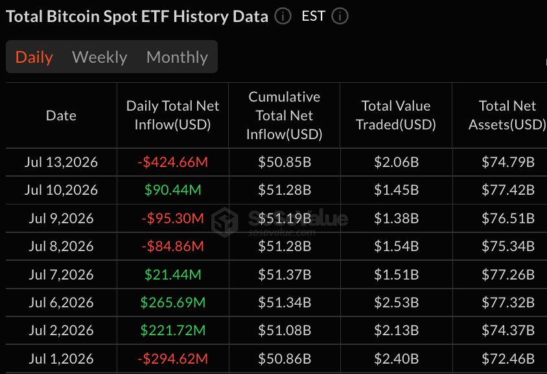The height and width of the screenshot is (374, 547).
Task: Click the $77.32B net assets value
Action: click(x=508, y=303)
